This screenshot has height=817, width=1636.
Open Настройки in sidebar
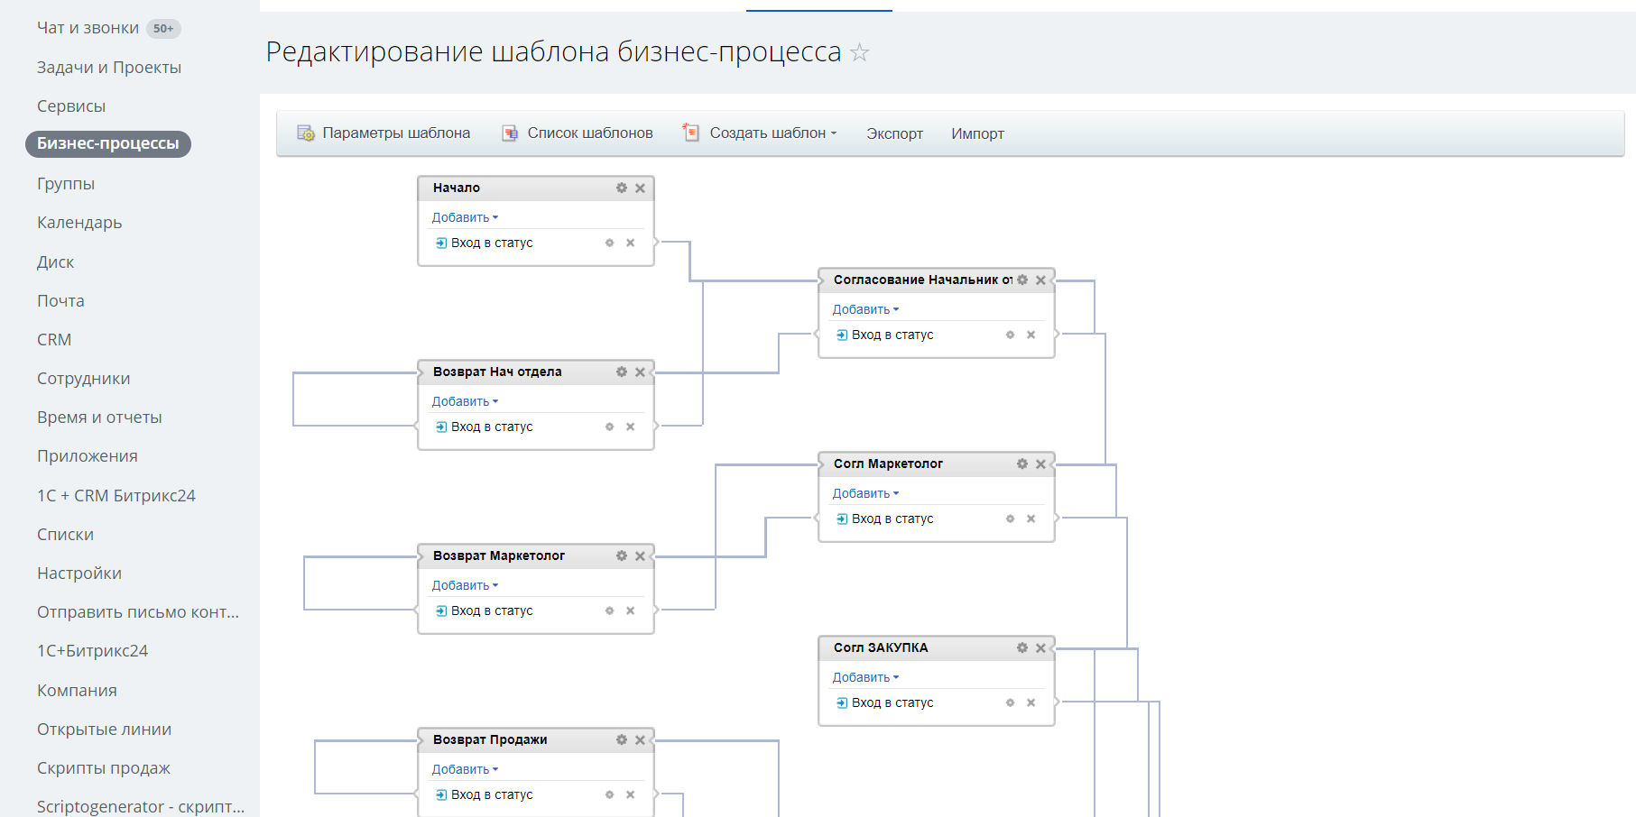tap(79, 573)
